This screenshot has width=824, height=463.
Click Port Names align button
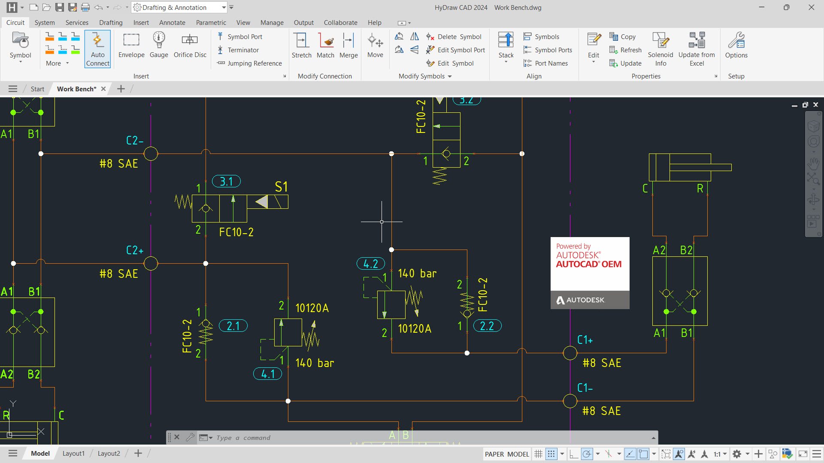[x=546, y=63]
